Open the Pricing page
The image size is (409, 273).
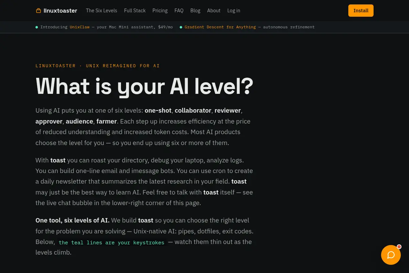point(160,11)
